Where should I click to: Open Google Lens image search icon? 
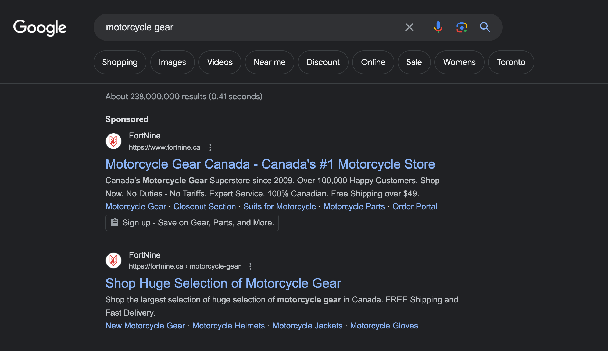tap(462, 27)
